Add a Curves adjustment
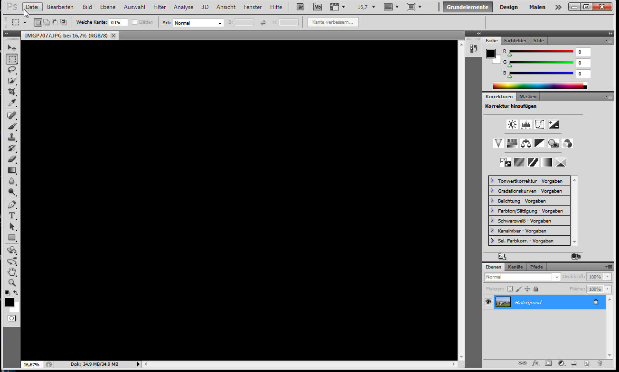 (539, 124)
